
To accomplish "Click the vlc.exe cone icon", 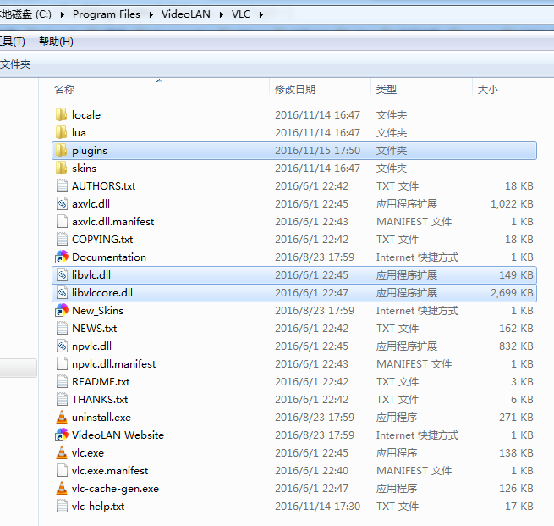I will (x=62, y=453).
